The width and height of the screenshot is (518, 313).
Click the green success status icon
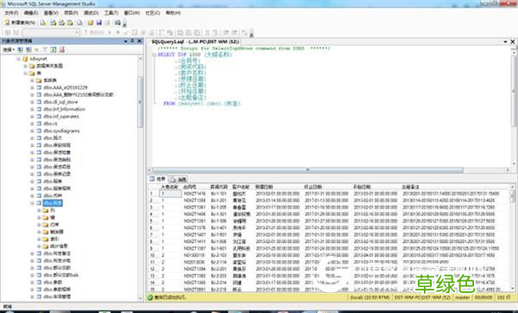click(x=150, y=297)
